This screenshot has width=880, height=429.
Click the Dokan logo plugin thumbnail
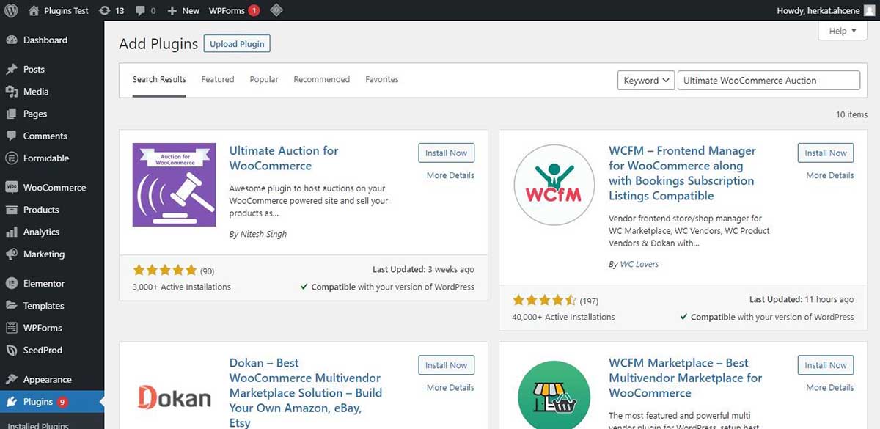point(174,397)
